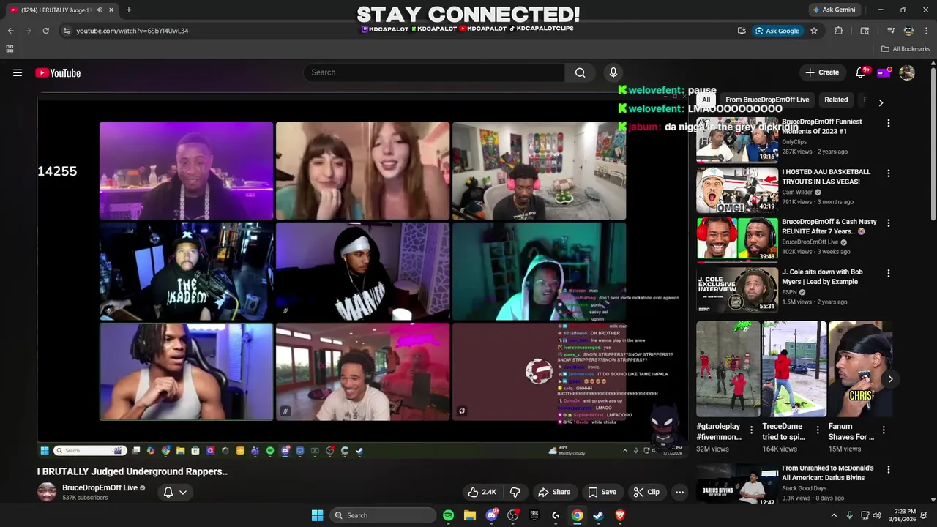Open the subscription notification bell dropdown
Screen dimensions: 937x527
[x=175, y=492]
